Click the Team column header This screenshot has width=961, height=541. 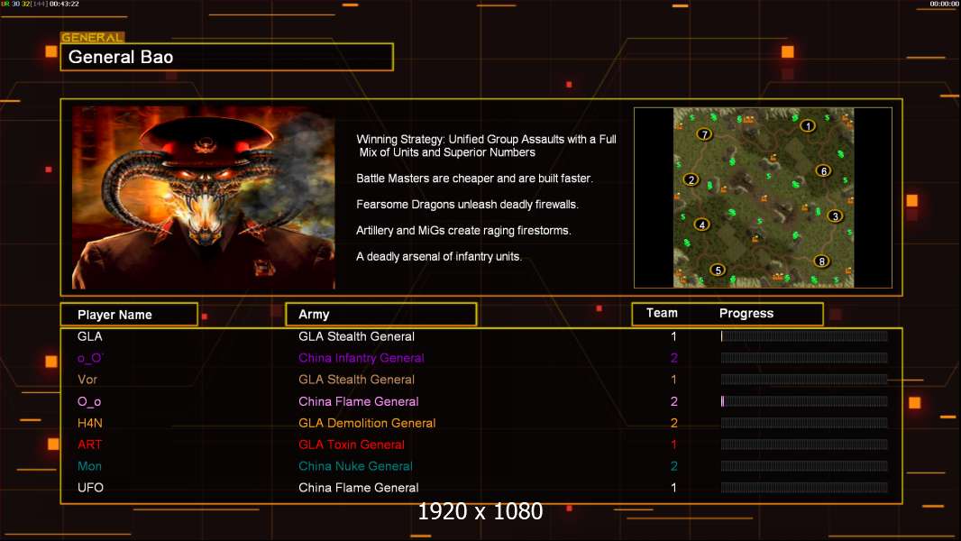(662, 313)
